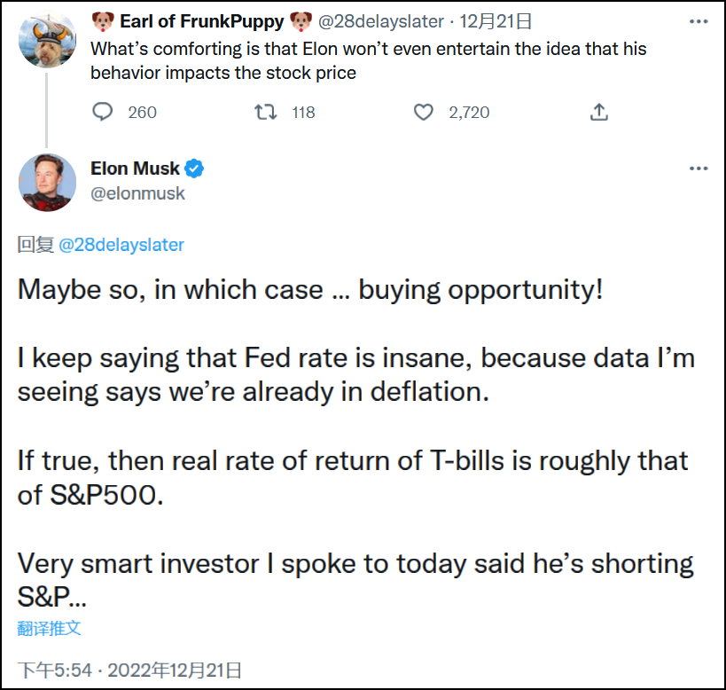Open the @elonmusk handle
Viewport: 726px width, 690px height.
click(x=137, y=192)
